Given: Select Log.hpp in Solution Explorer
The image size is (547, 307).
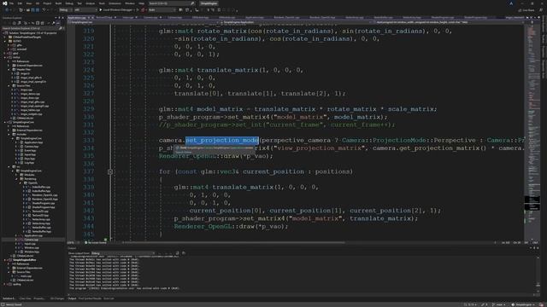Looking at the screenshot, I should pyautogui.click(x=30, y=163).
